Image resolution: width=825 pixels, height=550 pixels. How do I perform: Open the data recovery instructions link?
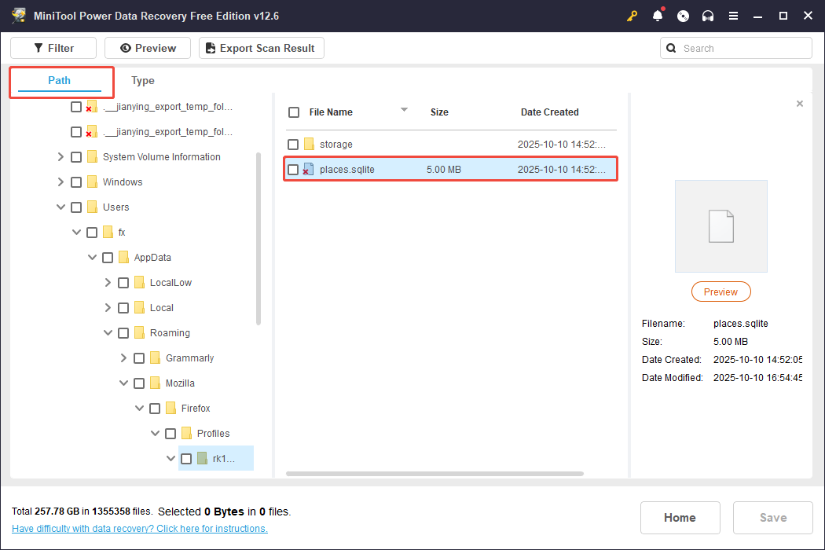click(139, 528)
